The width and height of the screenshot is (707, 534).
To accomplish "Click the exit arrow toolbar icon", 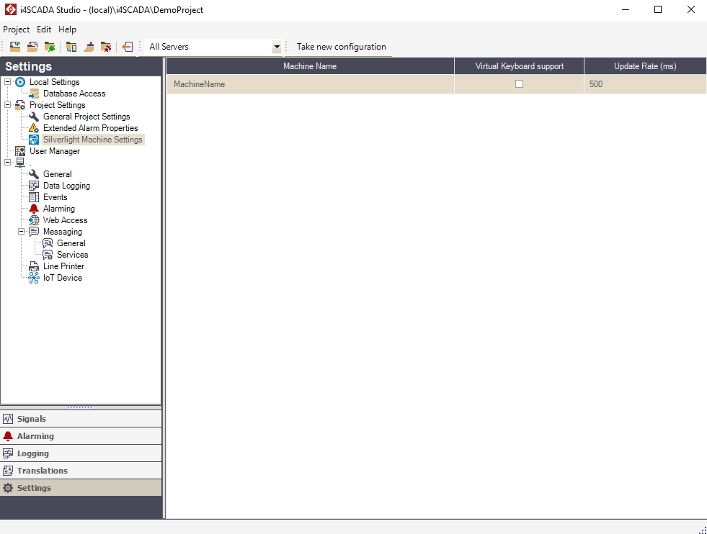I will coord(128,47).
